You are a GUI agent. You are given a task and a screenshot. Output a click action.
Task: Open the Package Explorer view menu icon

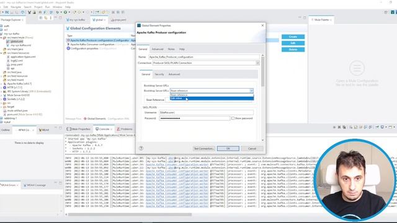pyautogui.click(x=51, y=18)
